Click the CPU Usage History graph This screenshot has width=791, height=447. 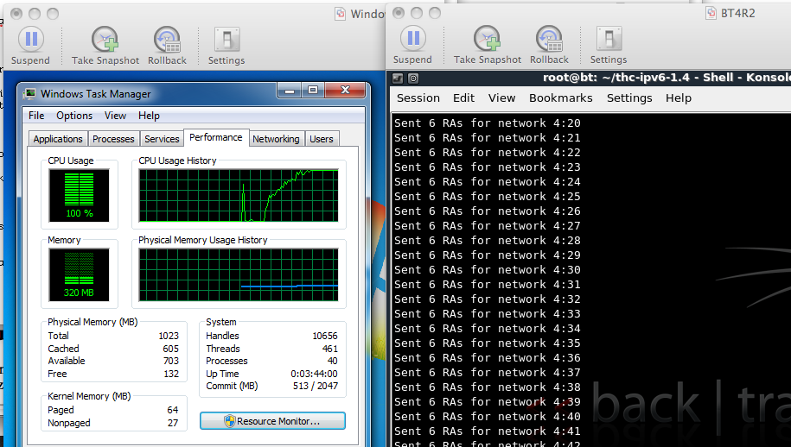239,195
